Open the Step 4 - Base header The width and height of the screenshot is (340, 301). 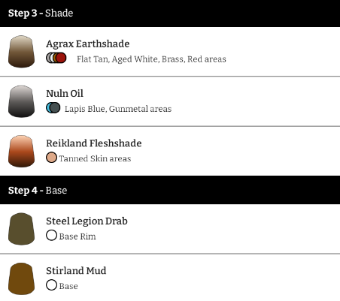[x=170, y=190]
